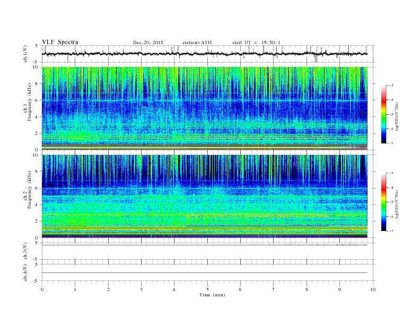Click time axis tick label '4'
420x325 pixels.
[x=174, y=289]
